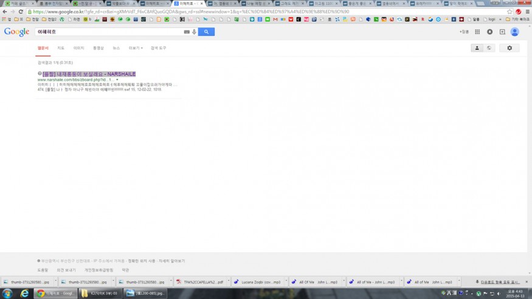Open Internet Explorer from the taskbar
532x299 pixels.
[x=24, y=293]
